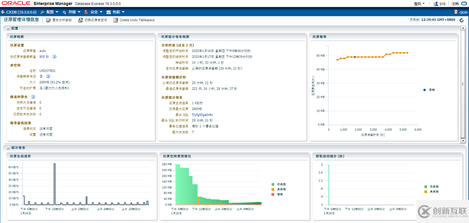The width and height of the screenshot is (469, 223).
Task: Click the scrollbar up arrow
Action: [x=463, y=27]
